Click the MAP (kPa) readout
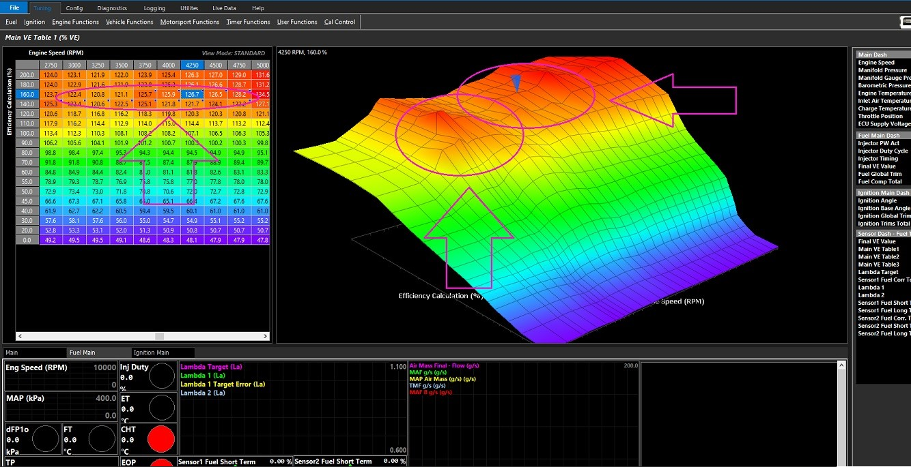This screenshot has height=467, width=911. point(61,407)
